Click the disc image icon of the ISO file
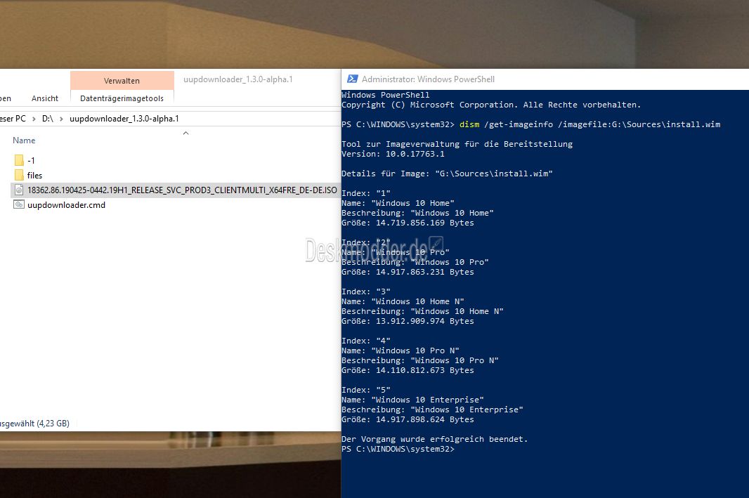The image size is (749, 498). [19, 190]
